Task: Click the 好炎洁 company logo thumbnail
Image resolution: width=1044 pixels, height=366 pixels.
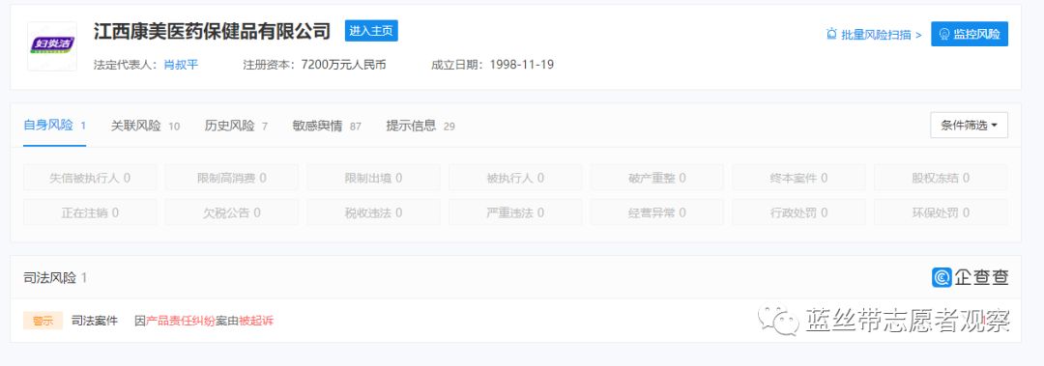Action: [52, 46]
